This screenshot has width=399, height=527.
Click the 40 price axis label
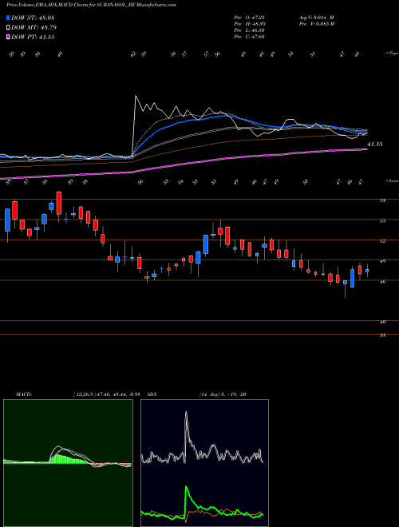(x=382, y=322)
